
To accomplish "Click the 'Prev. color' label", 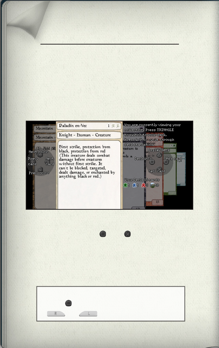I will point(39,173).
